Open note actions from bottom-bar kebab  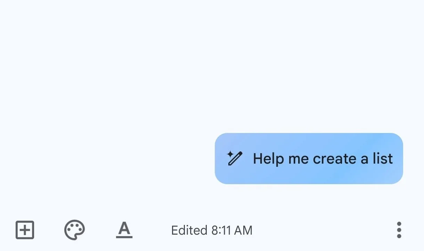399,230
